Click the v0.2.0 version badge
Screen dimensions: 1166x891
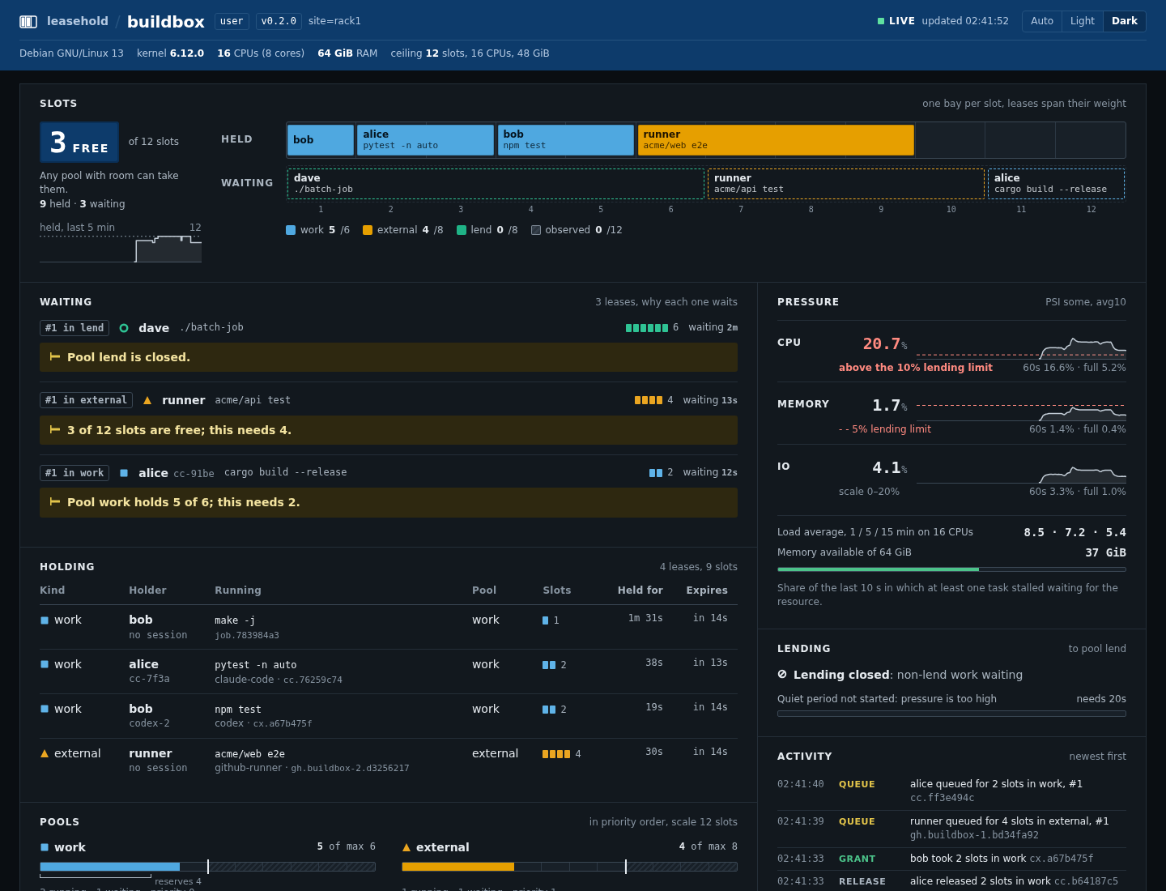279,21
